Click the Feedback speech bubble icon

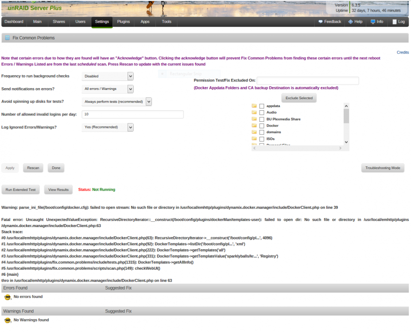tap(320, 22)
